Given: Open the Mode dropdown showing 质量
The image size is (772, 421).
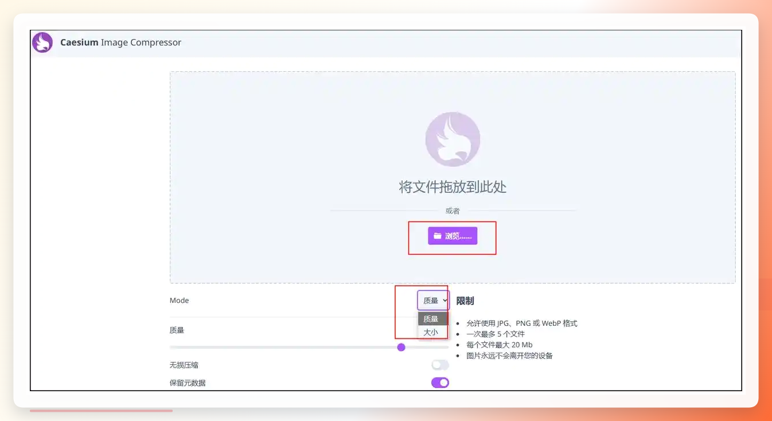Looking at the screenshot, I should pyautogui.click(x=433, y=301).
